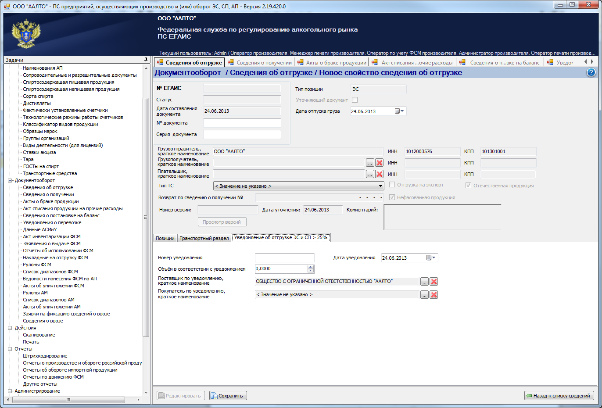602x408 pixels.
Task: Browse Покупатель по уведомлению ellipsis button
Action: 424,295
